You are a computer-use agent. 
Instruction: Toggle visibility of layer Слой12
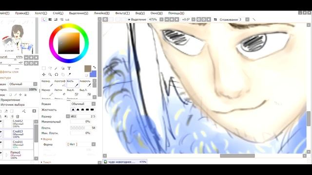(x=1, y=121)
